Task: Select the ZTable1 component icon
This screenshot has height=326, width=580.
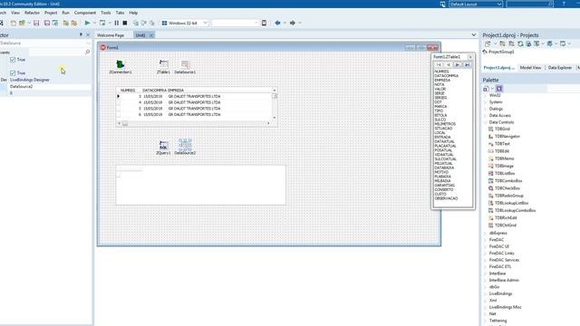Action: (163, 64)
